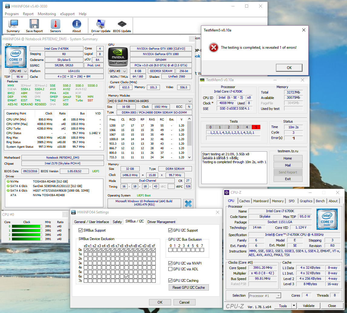
Task: Open the Summary toolbar icon in HWiNFO64
Action: (13, 26)
